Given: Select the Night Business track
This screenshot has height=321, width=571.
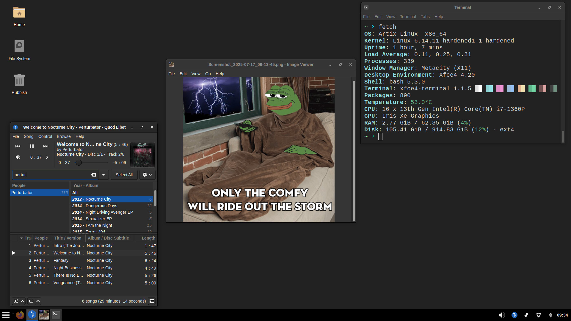Looking at the screenshot, I should pos(84,268).
